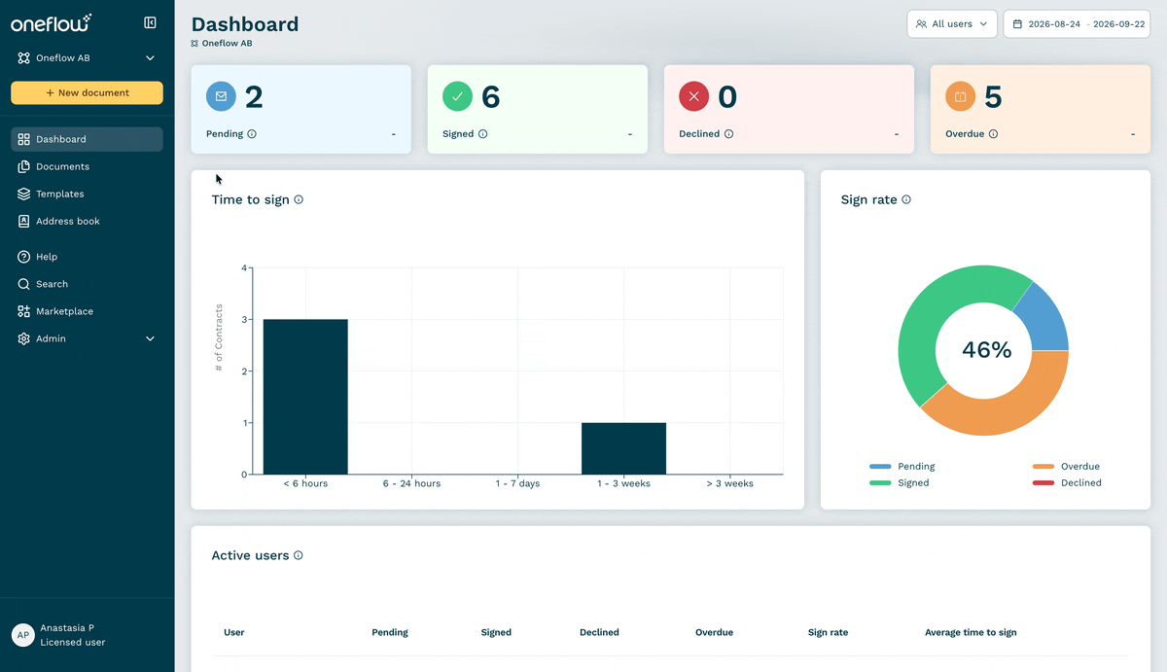Screen dimensions: 1167x672
Task: Click the Sign rate column header
Action: 828,632
